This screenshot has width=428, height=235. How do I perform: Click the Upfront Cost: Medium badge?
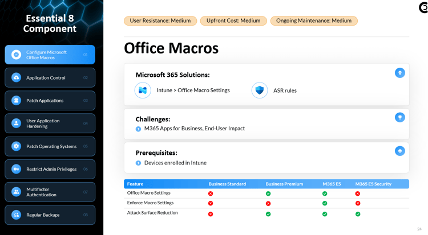tap(233, 21)
